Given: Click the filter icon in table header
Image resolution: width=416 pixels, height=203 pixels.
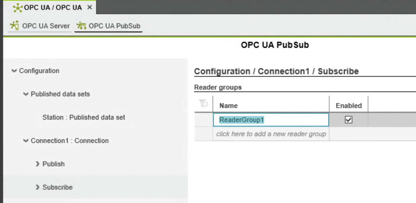Looking at the screenshot, I should click(x=203, y=103).
